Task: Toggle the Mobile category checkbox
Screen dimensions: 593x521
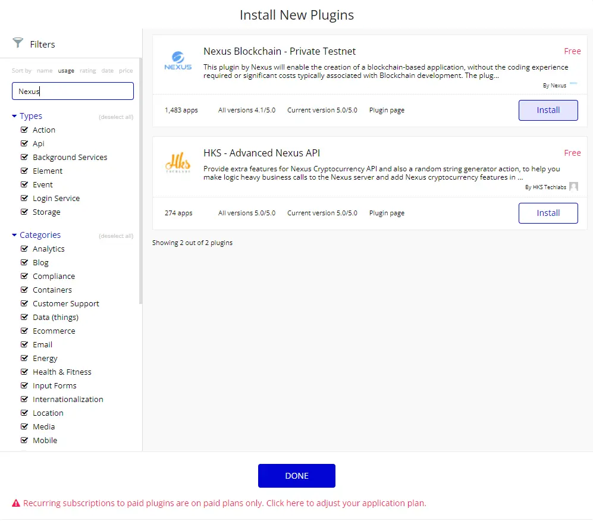Action: point(24,440)
